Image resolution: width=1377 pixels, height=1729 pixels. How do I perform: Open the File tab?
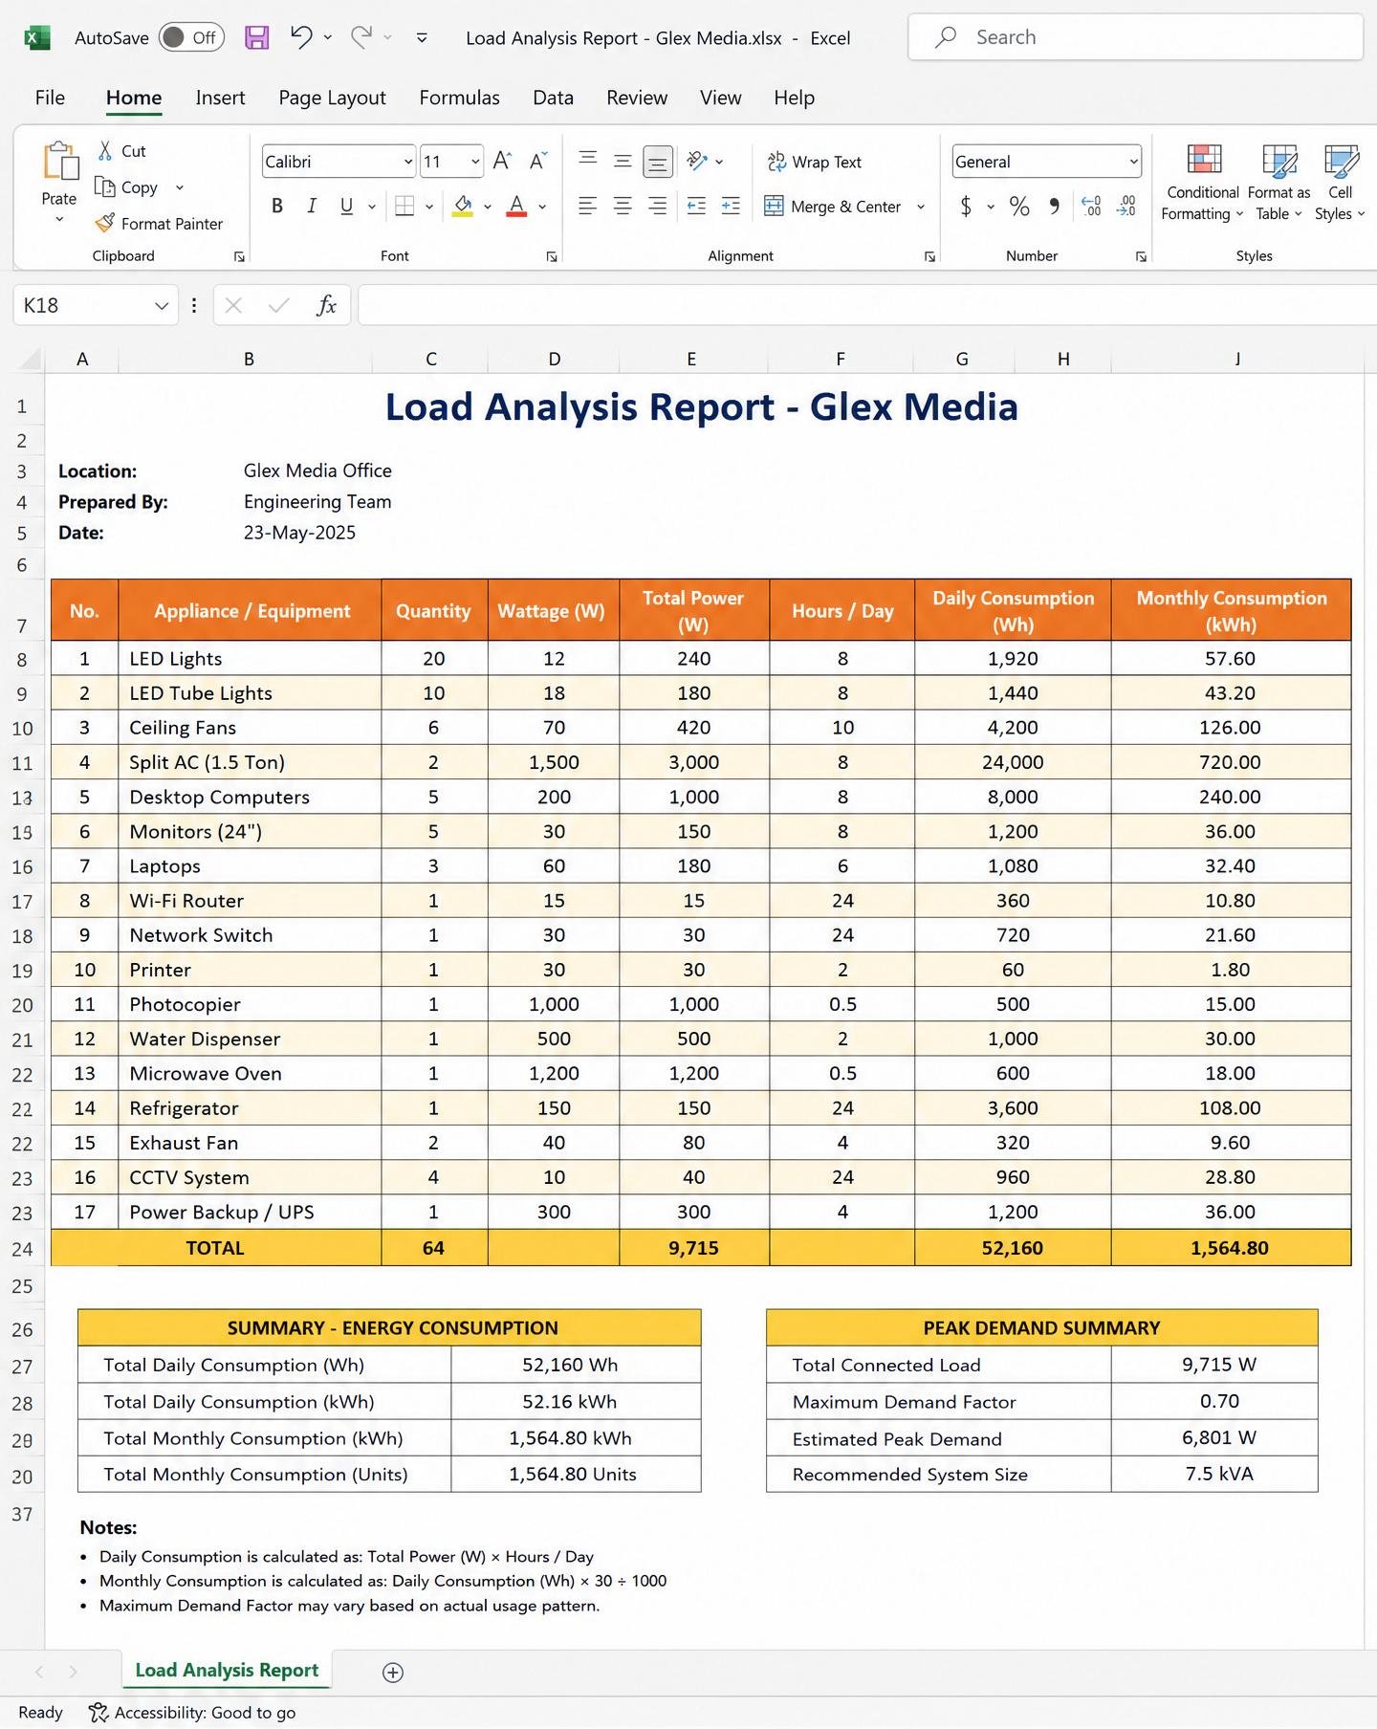pos(50,98)
